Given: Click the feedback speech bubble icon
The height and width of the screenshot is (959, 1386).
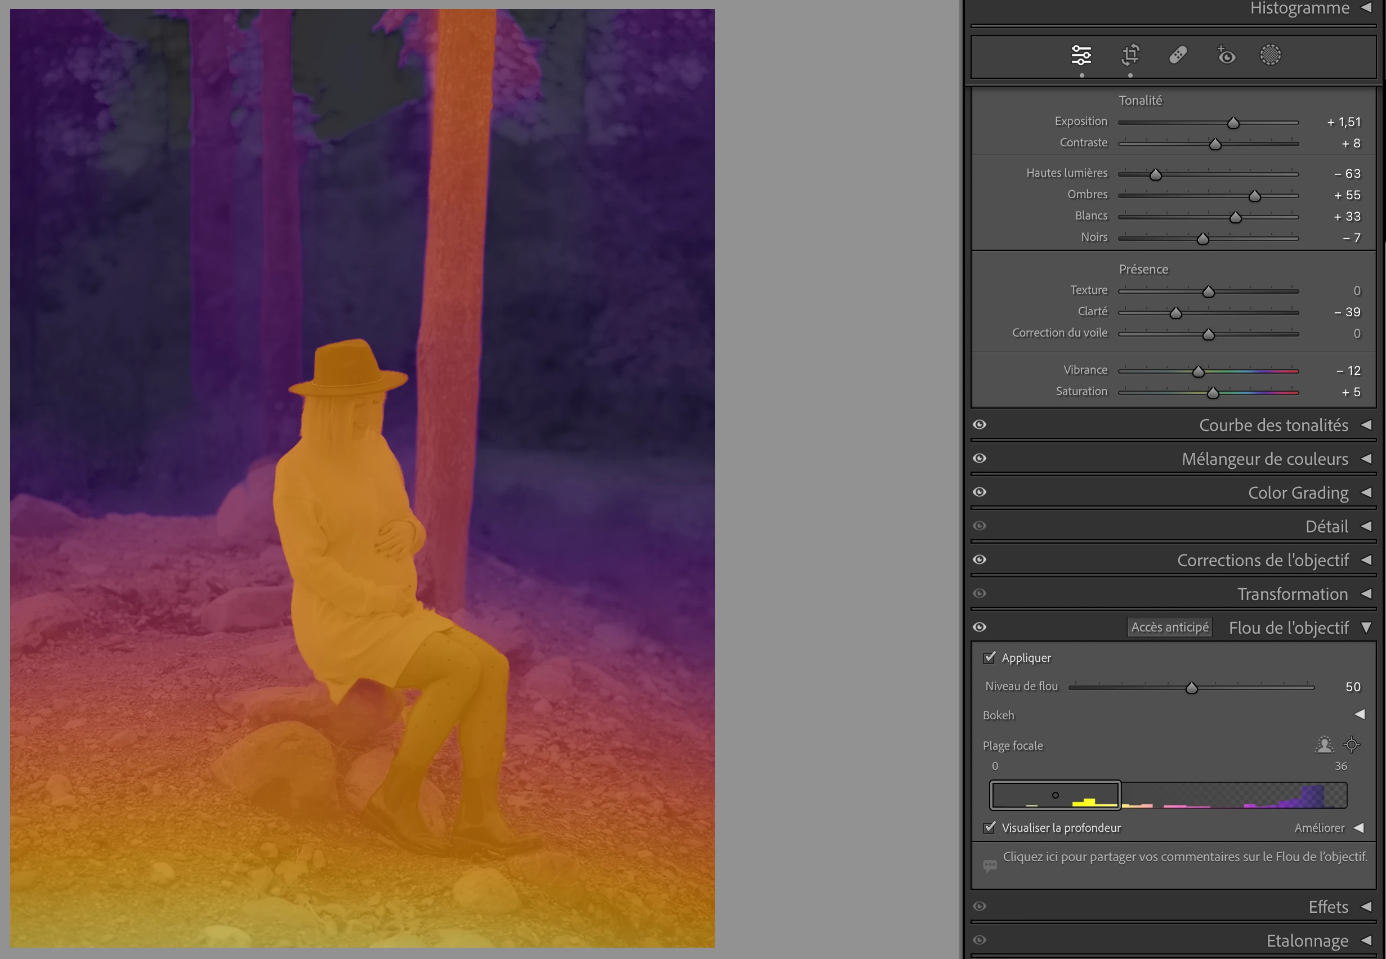Looking at the screenshot, I should tap(989, 866).
